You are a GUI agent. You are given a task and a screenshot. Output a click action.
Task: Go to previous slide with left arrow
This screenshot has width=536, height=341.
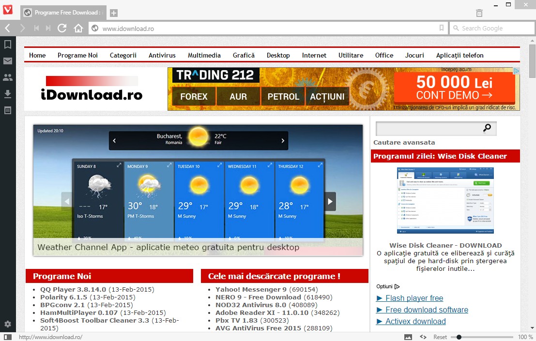click(x=67, y=201)
